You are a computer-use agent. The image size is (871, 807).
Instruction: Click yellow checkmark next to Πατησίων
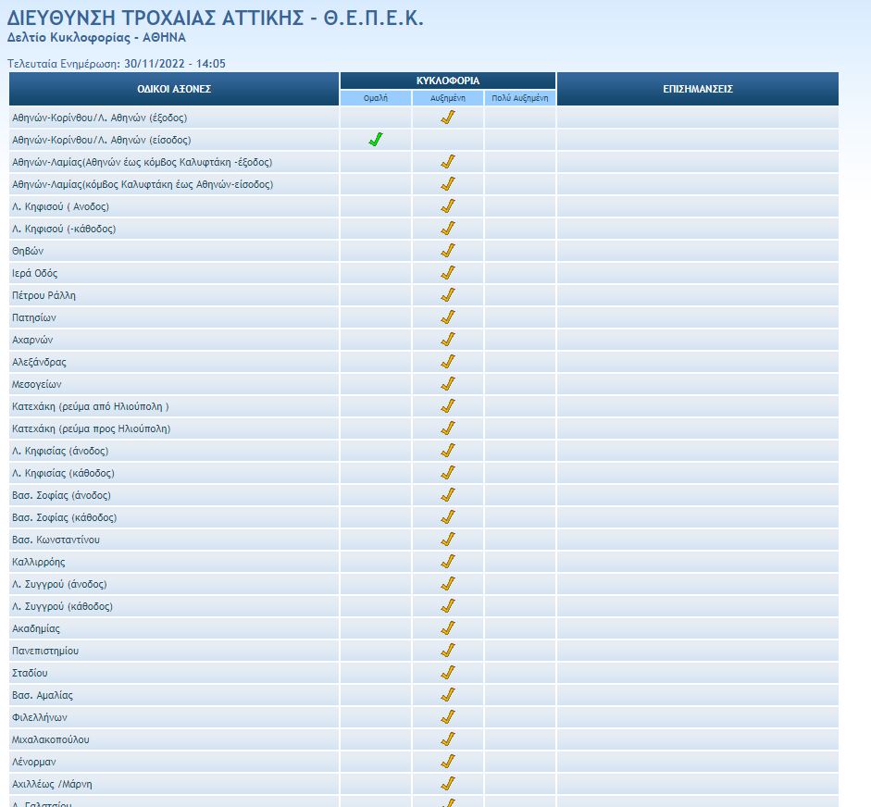coord(448,317)
